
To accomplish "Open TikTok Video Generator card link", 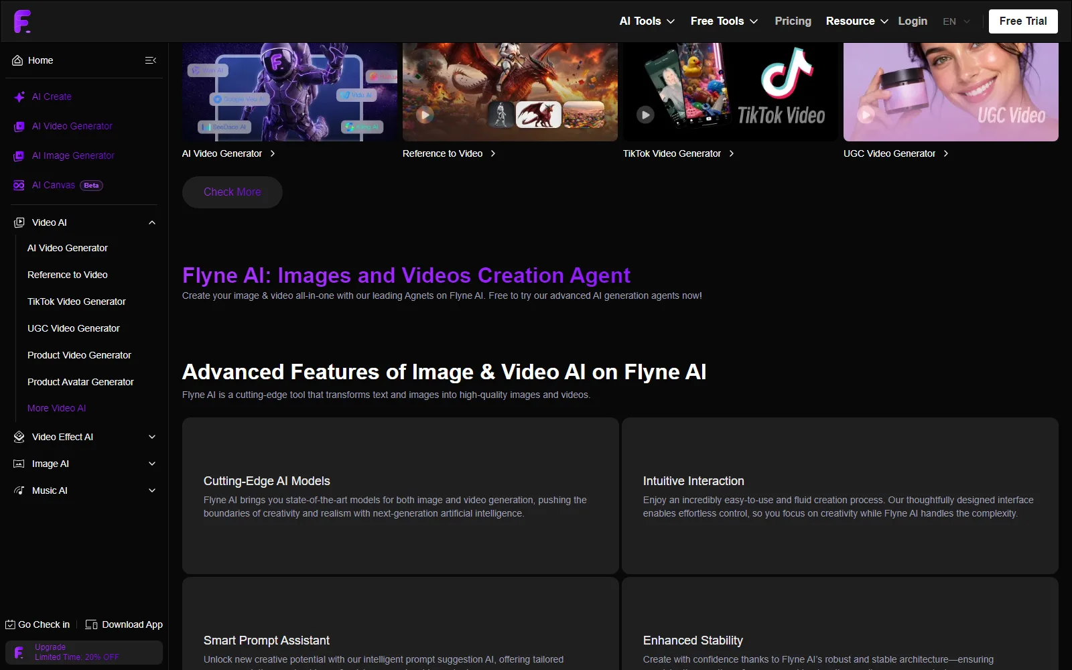I will coord(679,153).
